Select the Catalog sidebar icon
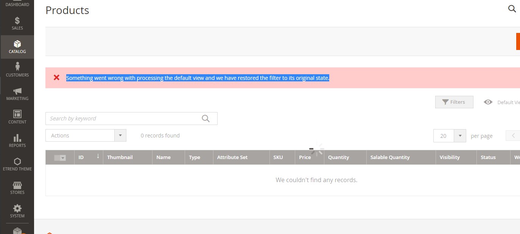This screenshot has width=520, height=234. 17,46
